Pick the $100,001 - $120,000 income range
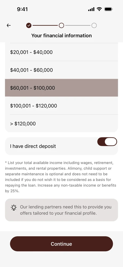The height and width of the screenshot is (267, 123). click(x=61, y=106)
